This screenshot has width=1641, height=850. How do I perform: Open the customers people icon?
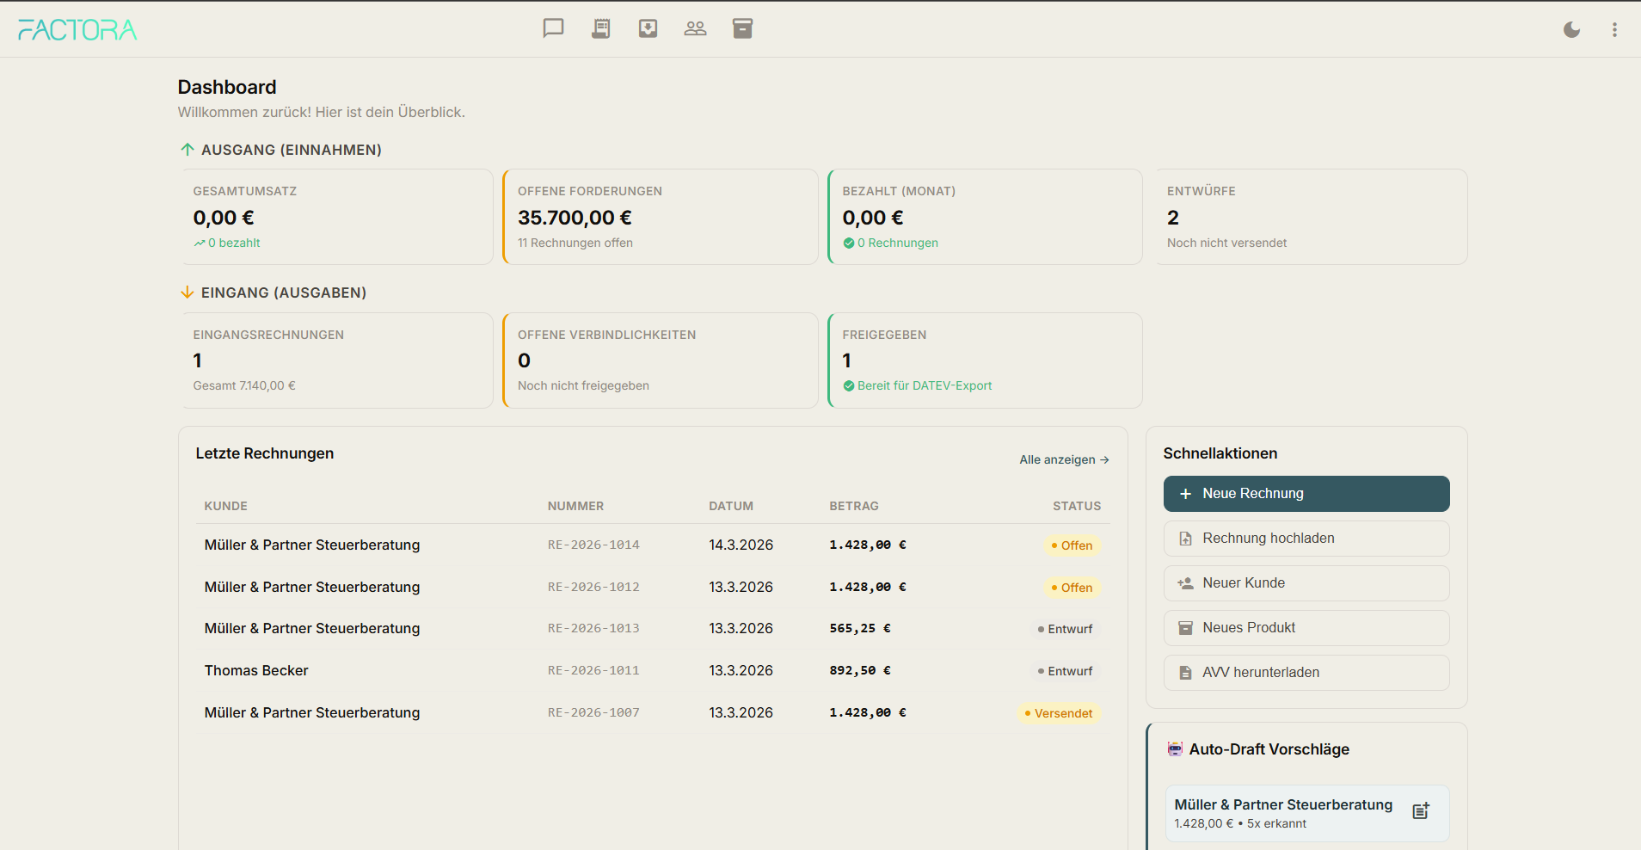click(695, 28)
